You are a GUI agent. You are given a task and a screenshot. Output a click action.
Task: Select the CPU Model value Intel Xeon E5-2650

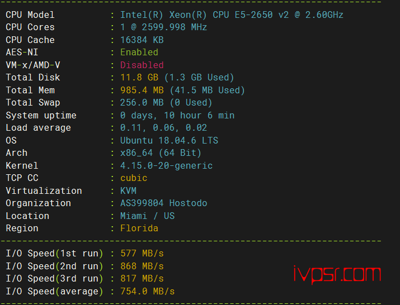pos(232,15)
